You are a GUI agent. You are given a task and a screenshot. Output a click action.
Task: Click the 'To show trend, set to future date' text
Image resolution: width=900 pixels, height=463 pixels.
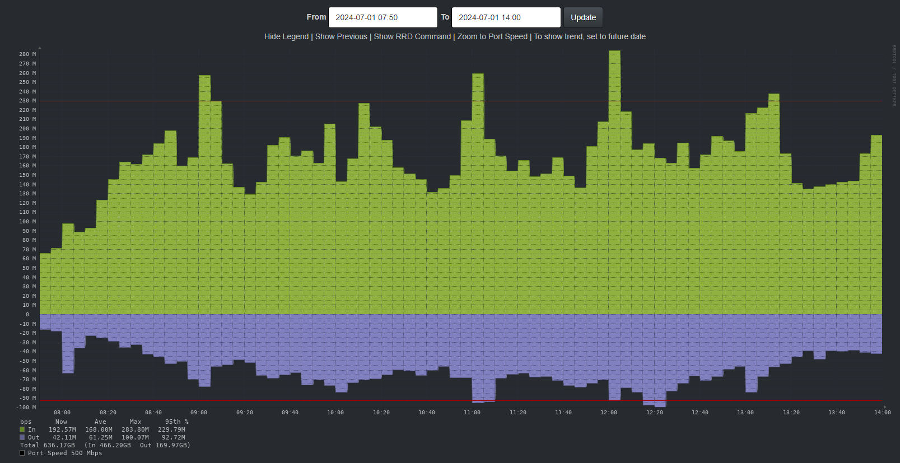click(x=590, y=36)
